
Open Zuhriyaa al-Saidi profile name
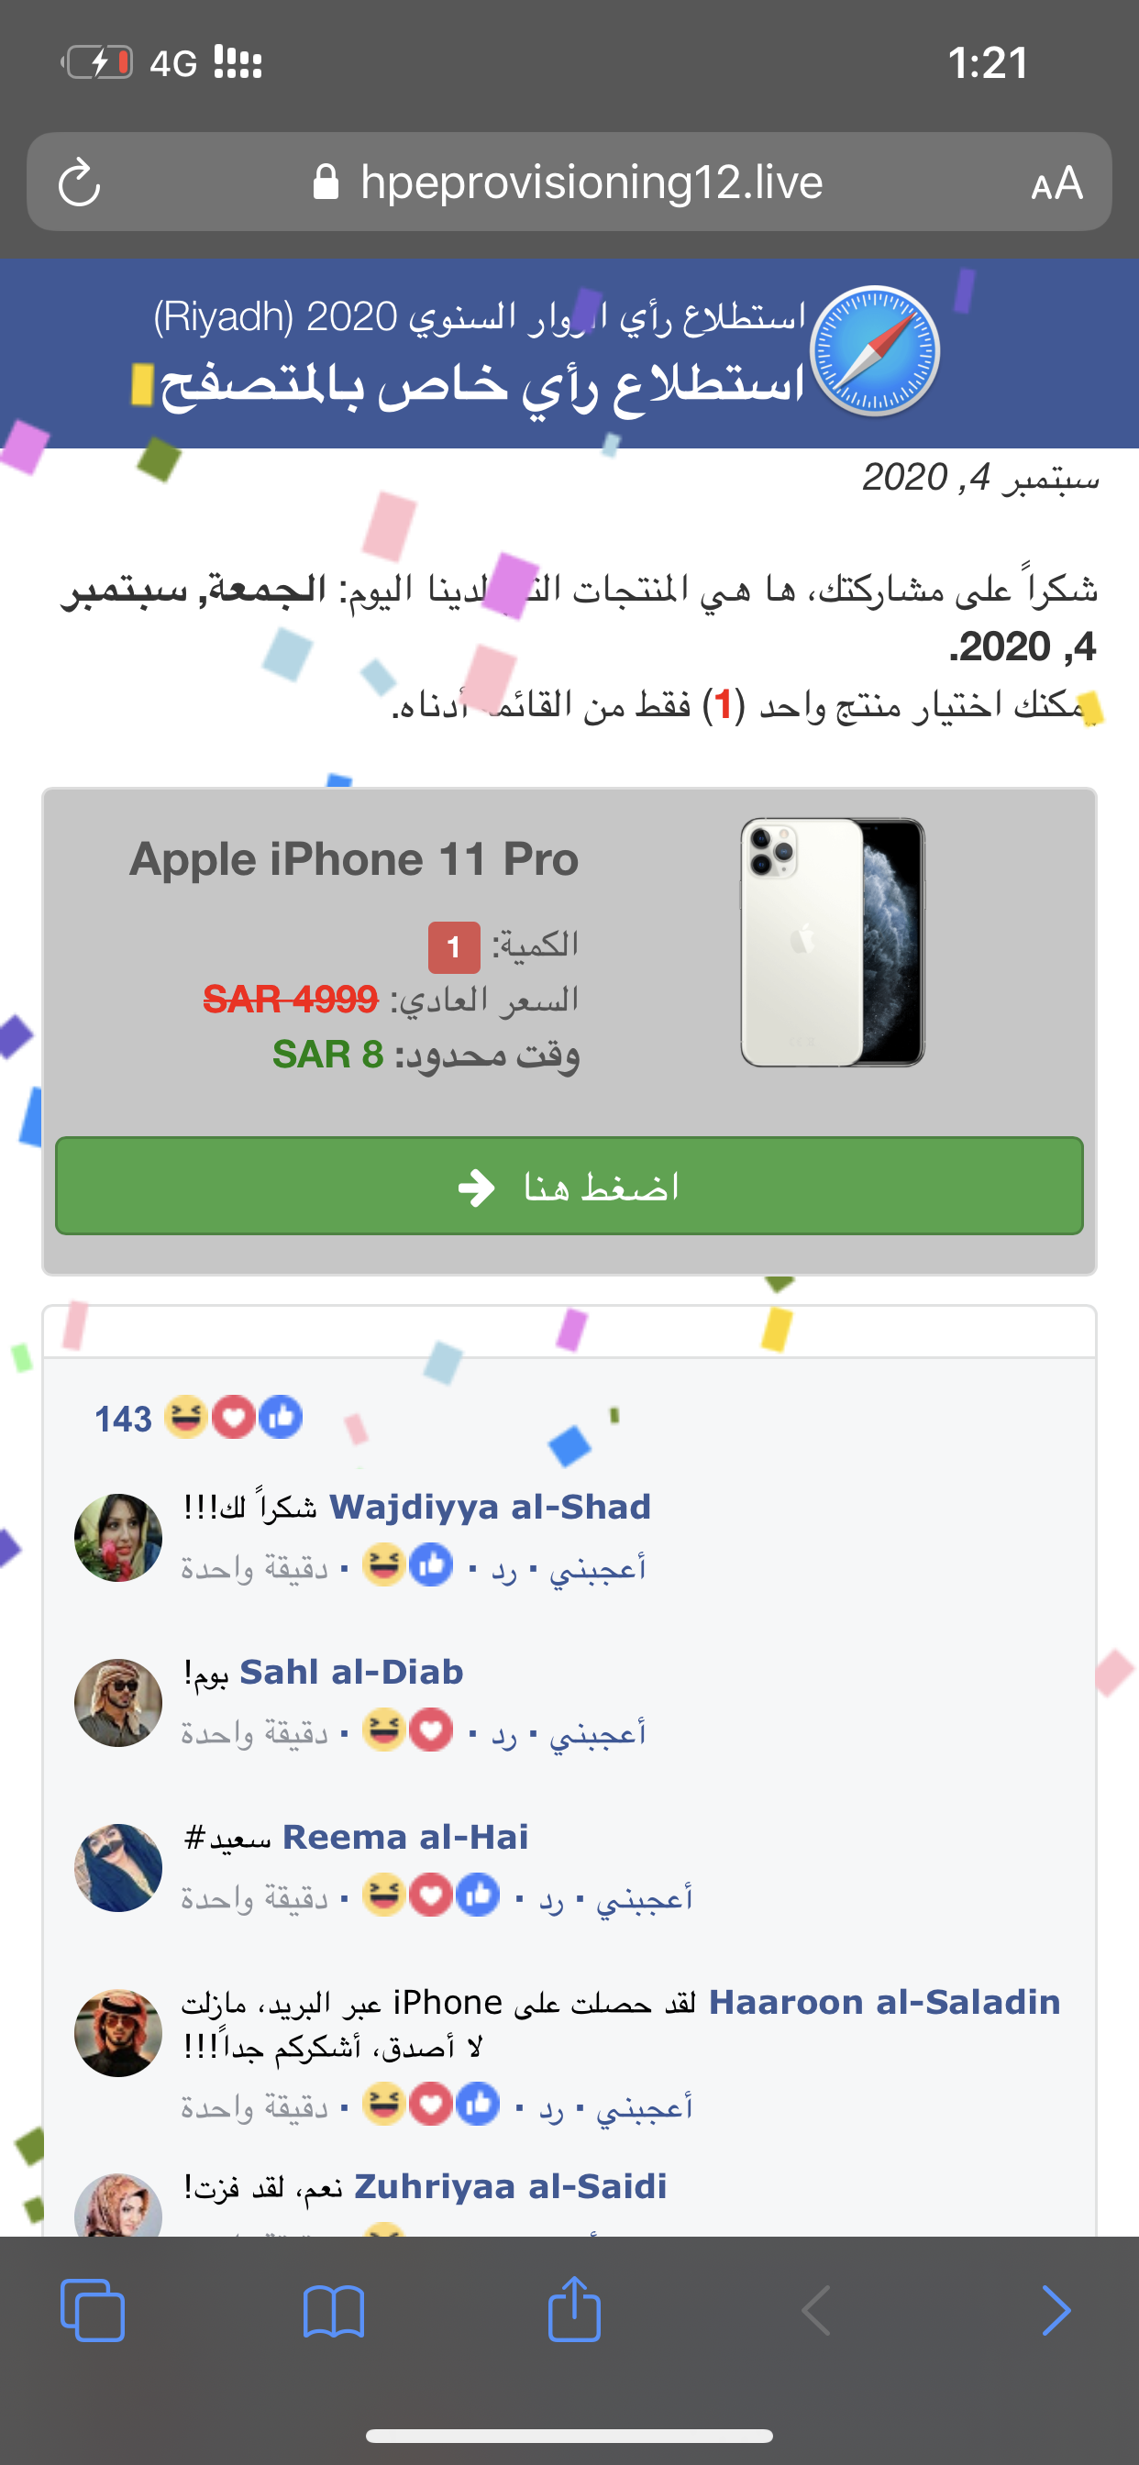510,2186
